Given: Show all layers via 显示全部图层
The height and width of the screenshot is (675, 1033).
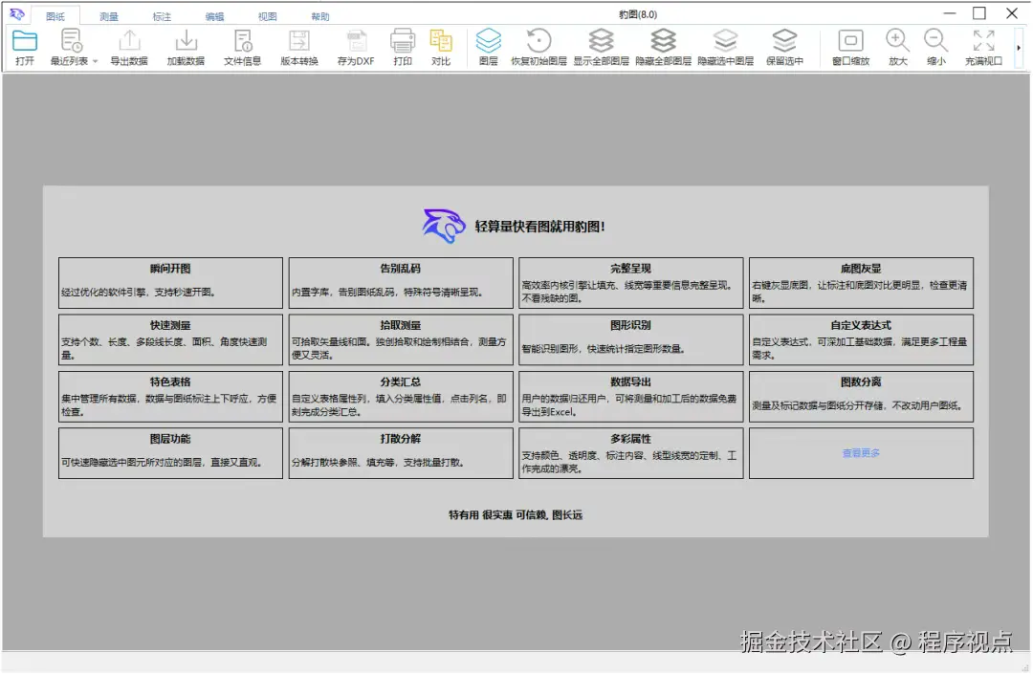Looking at the screenshot, I should pos(601,45).
